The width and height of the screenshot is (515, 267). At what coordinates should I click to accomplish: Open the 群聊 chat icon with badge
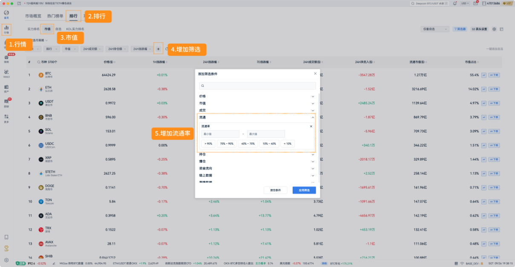coord(6,103)
